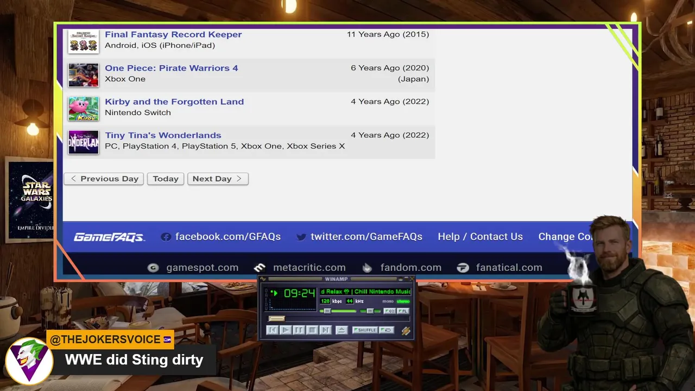
Task: Click Android, iOS (iPhone/iPad) platform text
Action: click(x=160, y=45)
